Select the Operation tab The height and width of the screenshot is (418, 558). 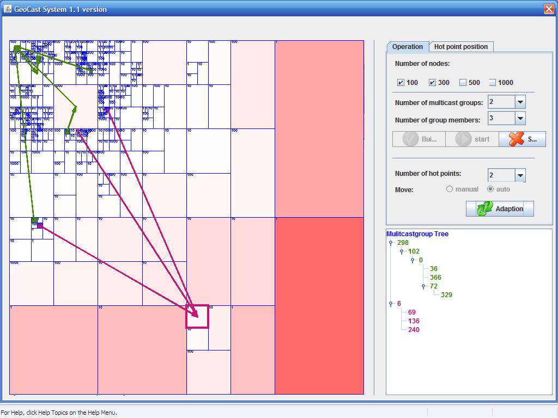tap(407, 47)
